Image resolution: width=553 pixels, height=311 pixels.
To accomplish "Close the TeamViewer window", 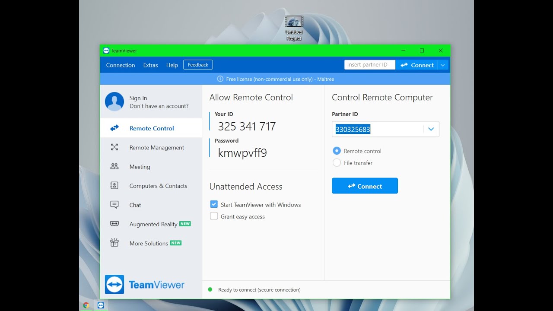I will tap(441, 51).
